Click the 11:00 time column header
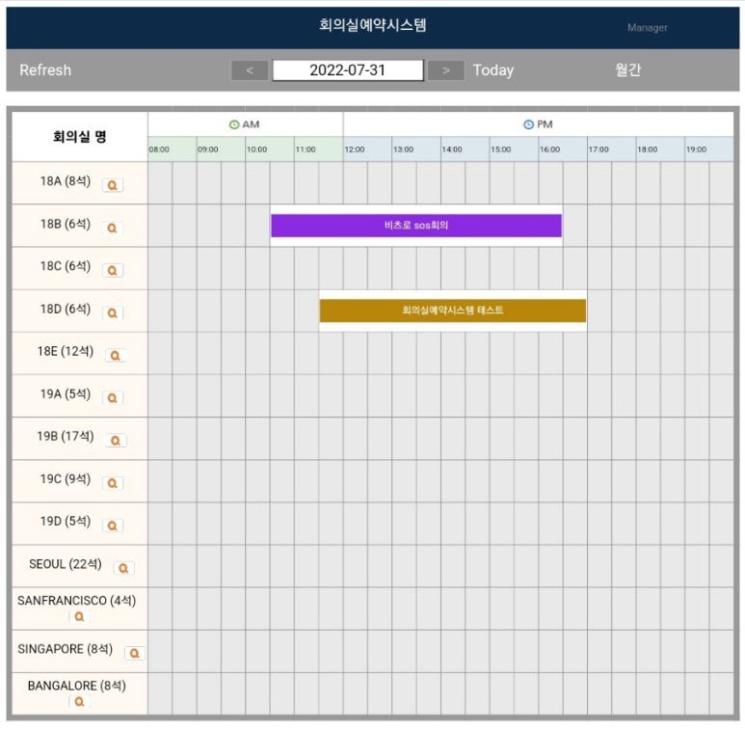 point(319,149)
